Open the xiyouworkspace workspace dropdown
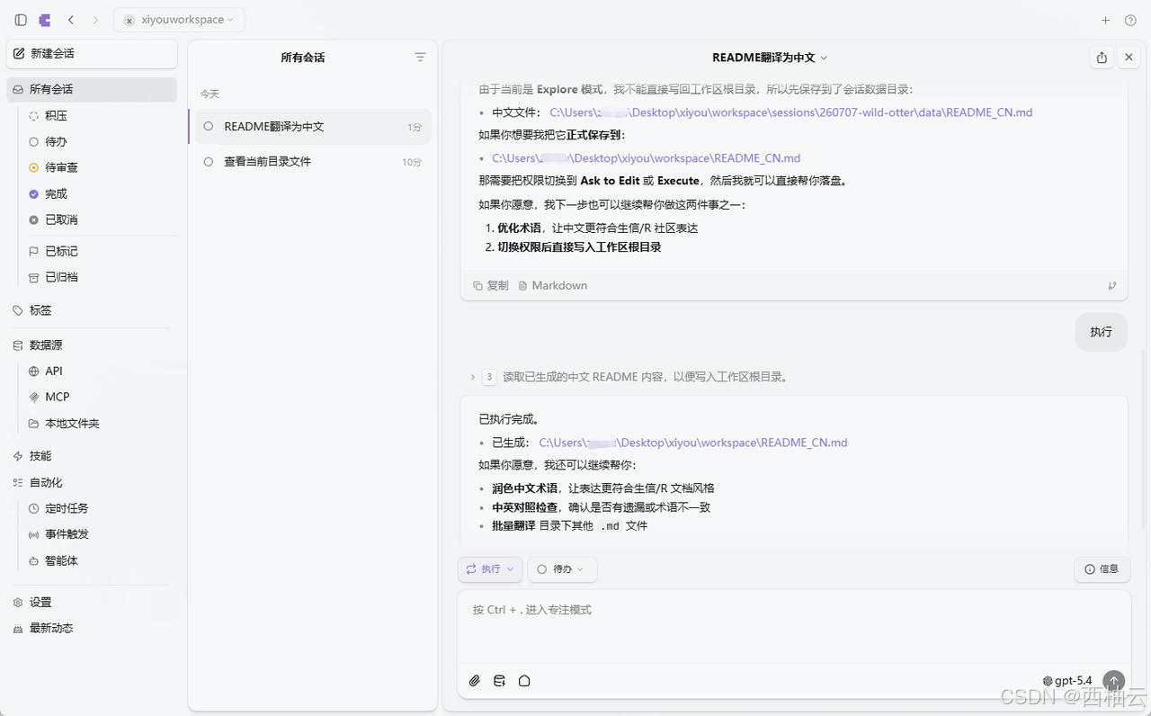Viewport: 1151px width, 716px height. pyautogui.click(x=179, y=20)
